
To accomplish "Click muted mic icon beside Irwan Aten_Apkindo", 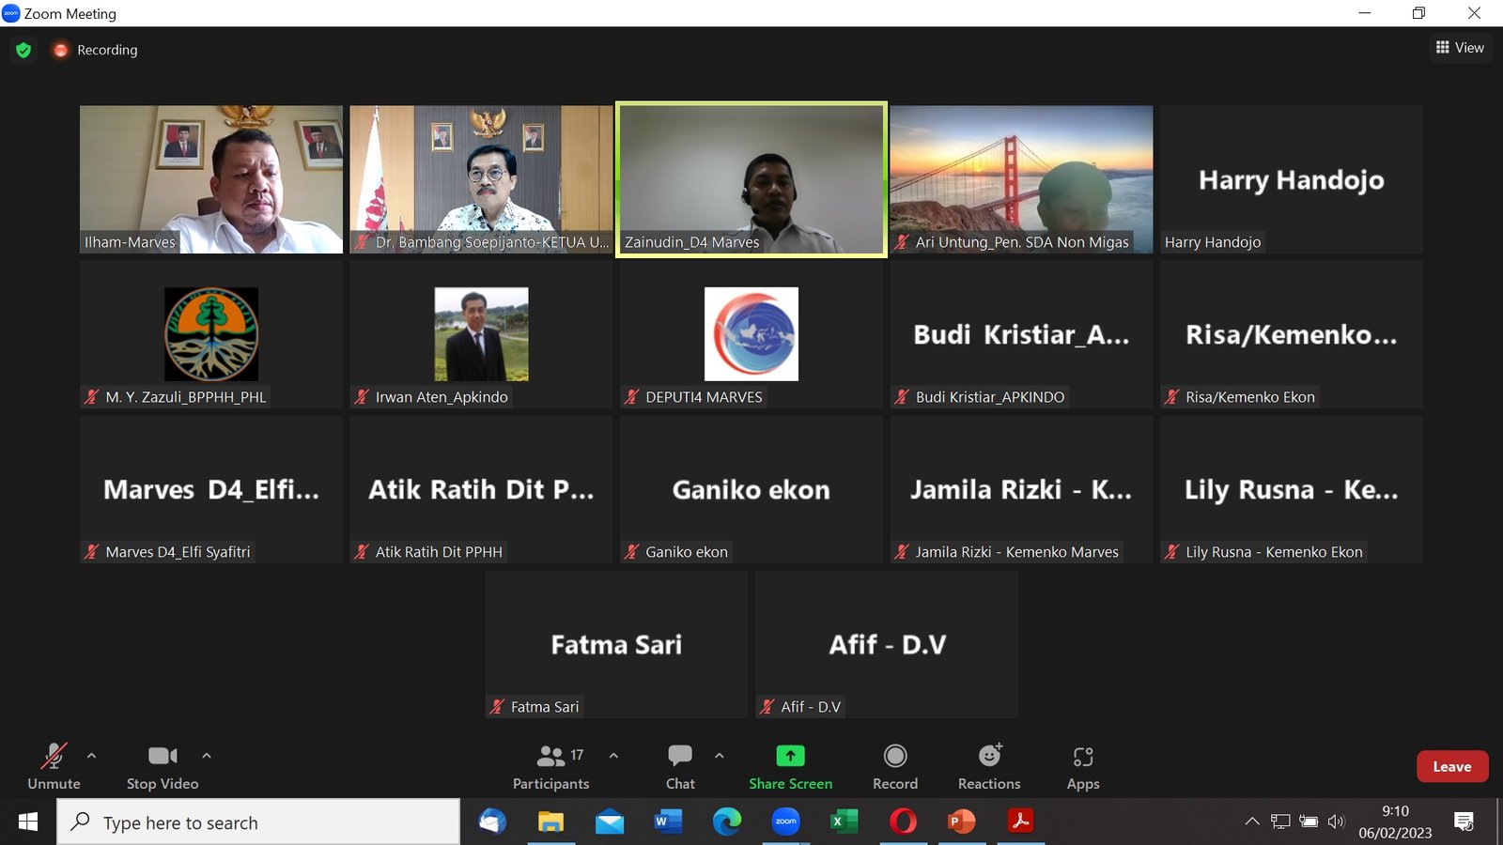I will [x=363, y=397].
